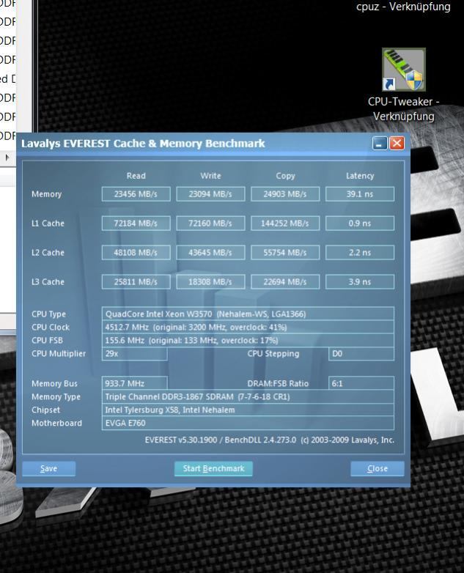Click the DRAM:FSB Ratio field 6:1
Image resolution: width=464 pixels, height=573 pixels.
click(x=361, y=383)
